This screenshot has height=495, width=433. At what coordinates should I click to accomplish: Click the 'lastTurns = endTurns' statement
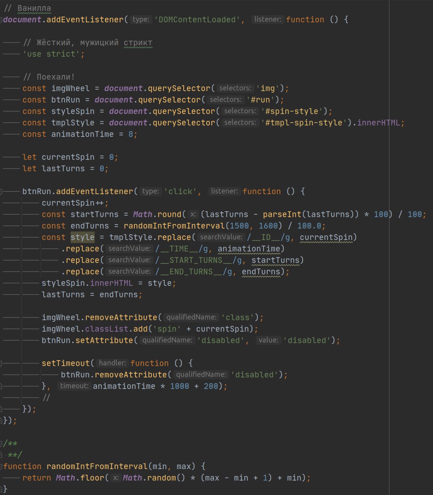92,295
